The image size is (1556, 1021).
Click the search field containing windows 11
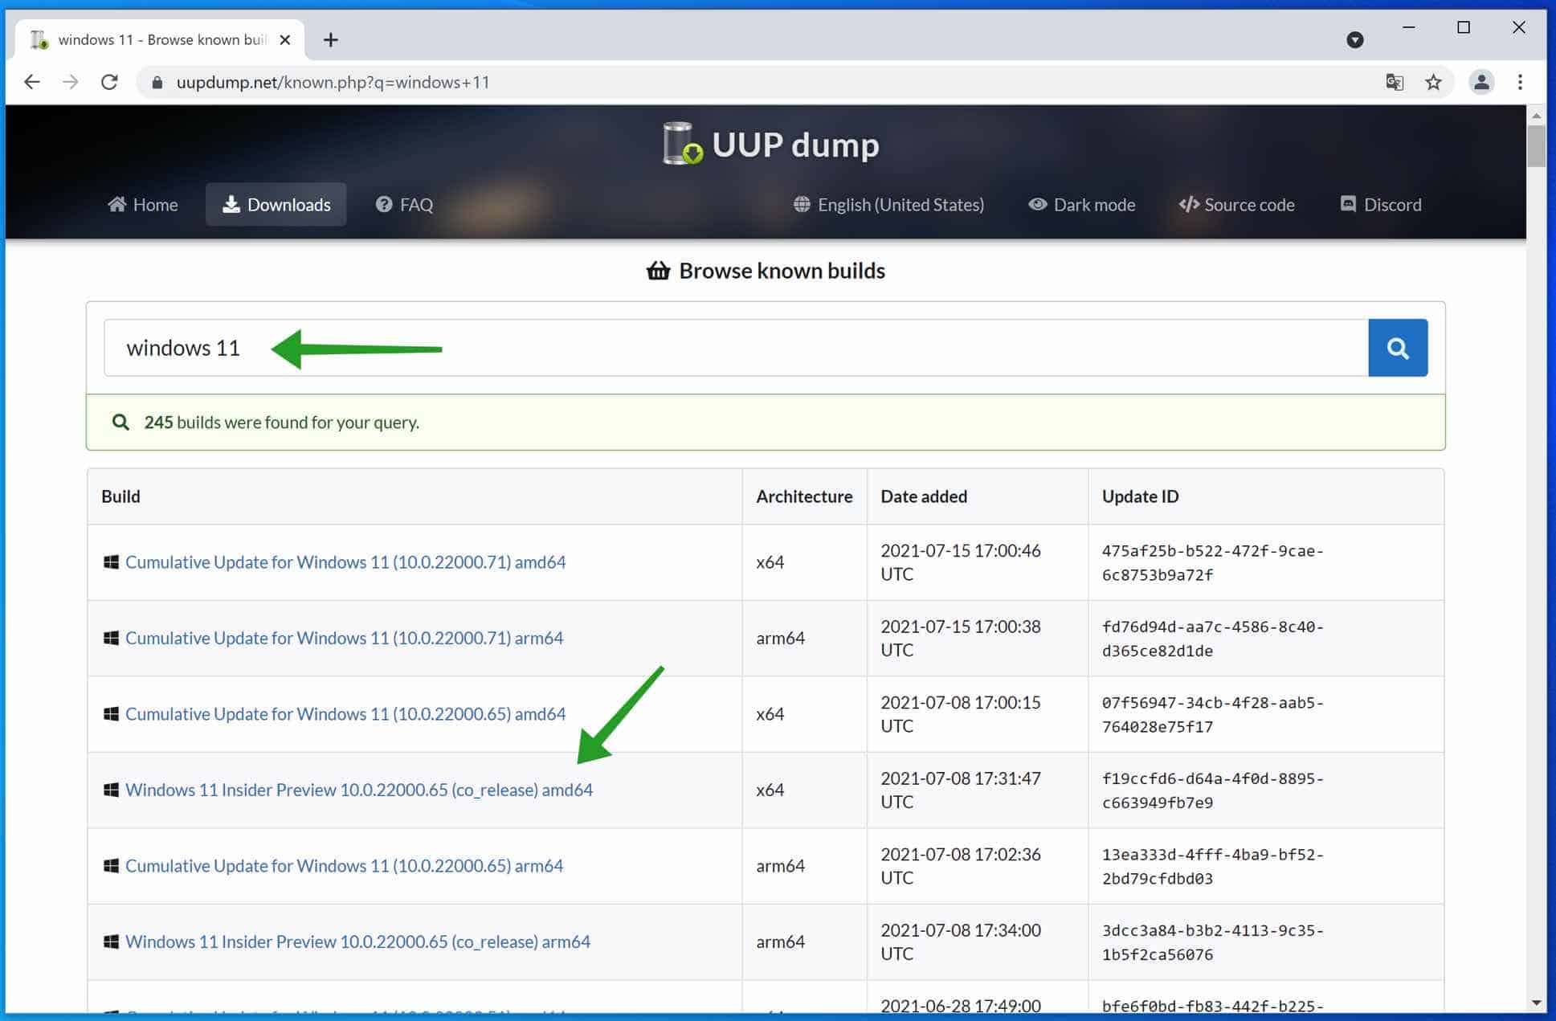pos(735,348)
